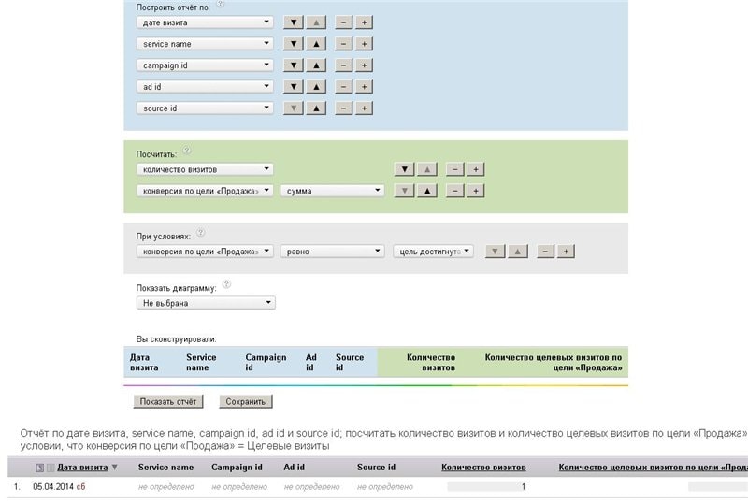This screenshot has height=504, width=748.
Task: Add a grouping after 'source id'
Action: [x=364, y=108]
